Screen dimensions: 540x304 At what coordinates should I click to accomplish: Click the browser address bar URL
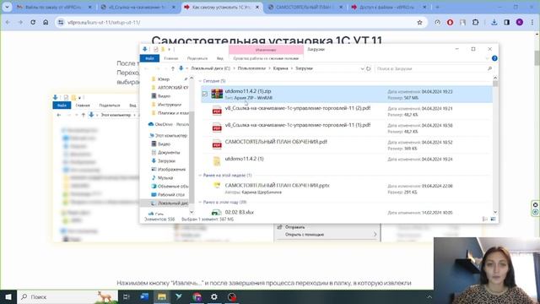104,23
